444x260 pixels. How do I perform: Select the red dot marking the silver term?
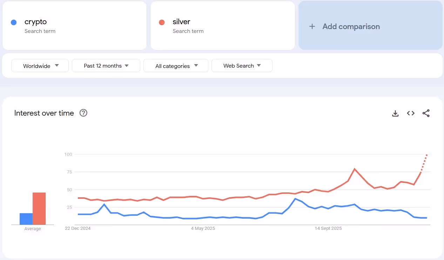coord(162,22)
